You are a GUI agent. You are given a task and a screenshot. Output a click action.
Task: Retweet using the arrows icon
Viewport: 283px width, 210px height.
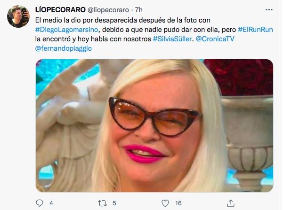pyautogui.click(x=102, y=203)
